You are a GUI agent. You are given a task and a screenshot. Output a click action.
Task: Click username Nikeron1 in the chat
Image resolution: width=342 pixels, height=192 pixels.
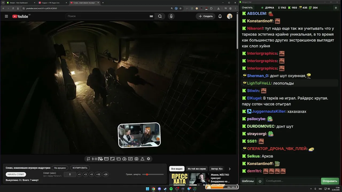pyautogui.click(x=255, y=29)
